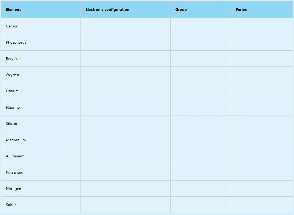Click the Period cell for Sulfur
This screenshot has height=215, width=294.
262,205
